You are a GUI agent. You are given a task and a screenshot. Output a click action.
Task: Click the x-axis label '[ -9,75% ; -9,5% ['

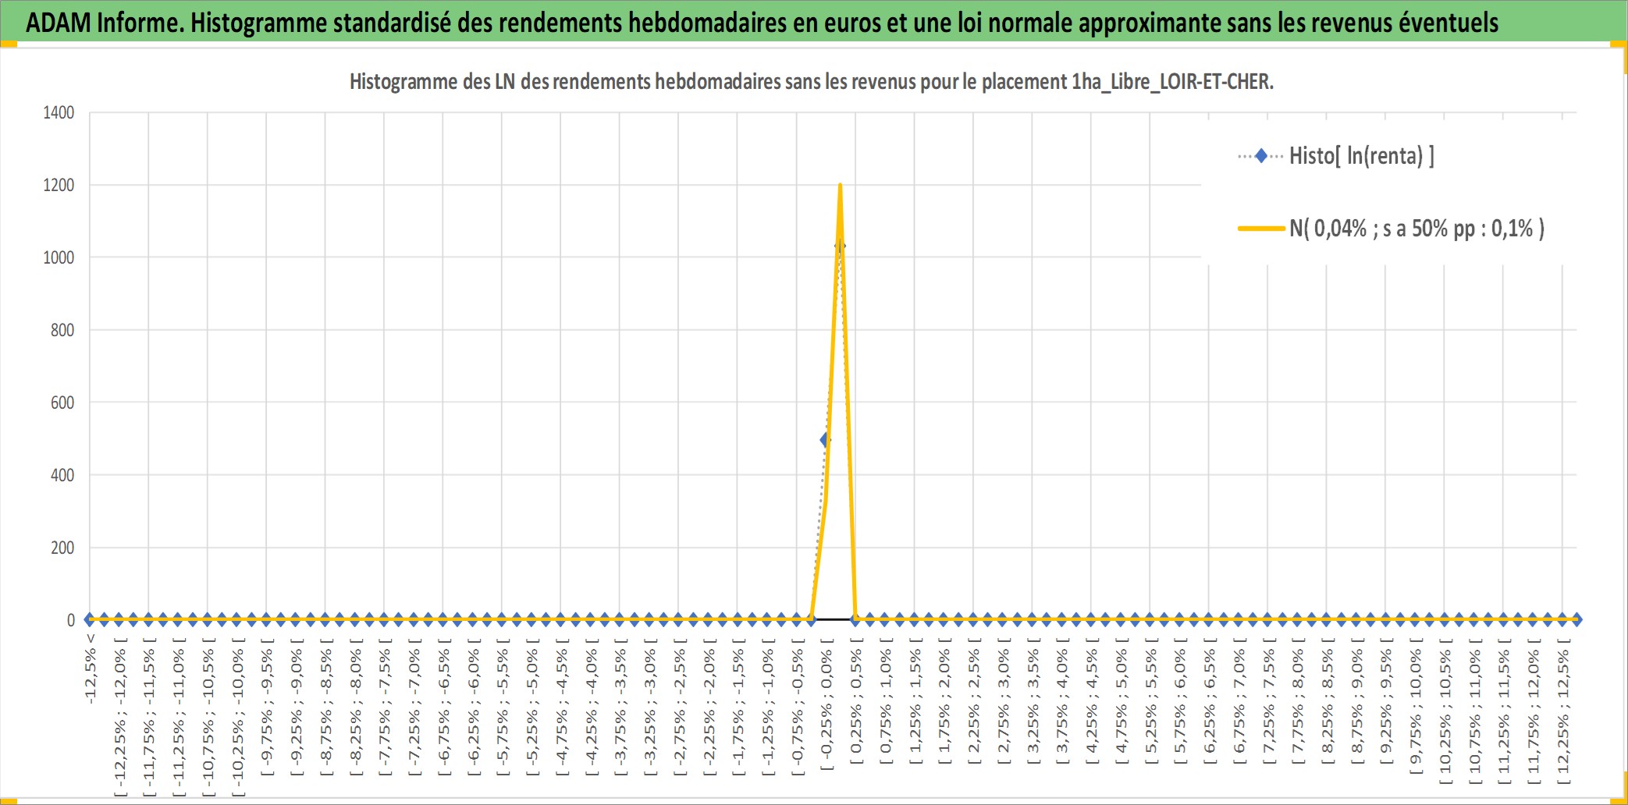point(267,707)
